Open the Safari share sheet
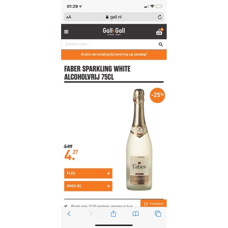This screenshot has width=228, height=228. (113, 213)
